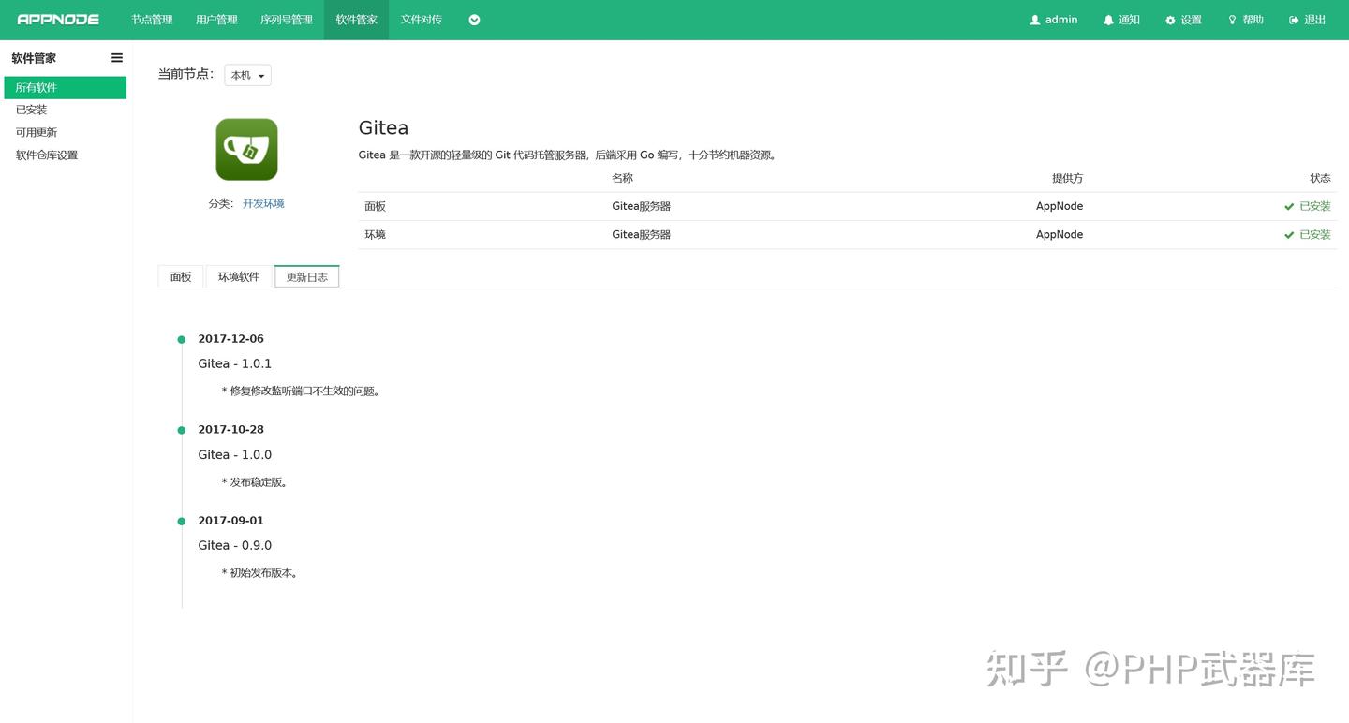Expand the sidebar 软件管家 menu panel
This screenshot has height=723, width=1349.
[x=33, y=58]
